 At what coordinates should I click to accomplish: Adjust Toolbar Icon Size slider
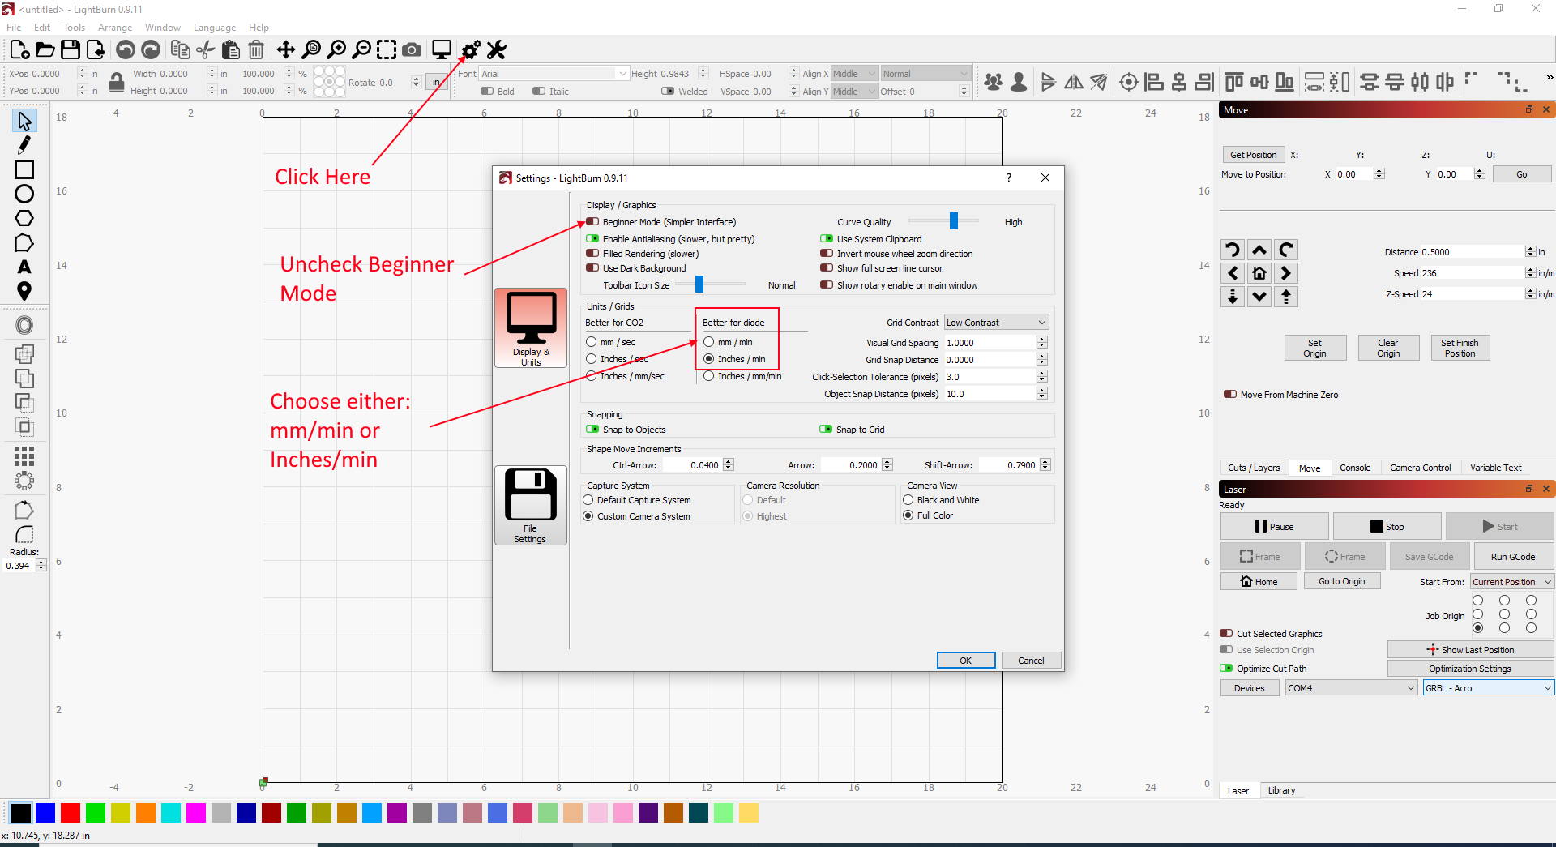699,284
